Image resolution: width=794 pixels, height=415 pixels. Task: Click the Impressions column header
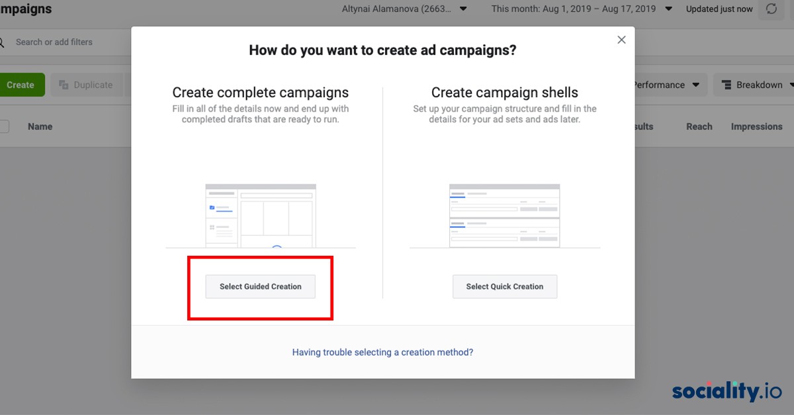pyautogui.click(x=756, y=126)
